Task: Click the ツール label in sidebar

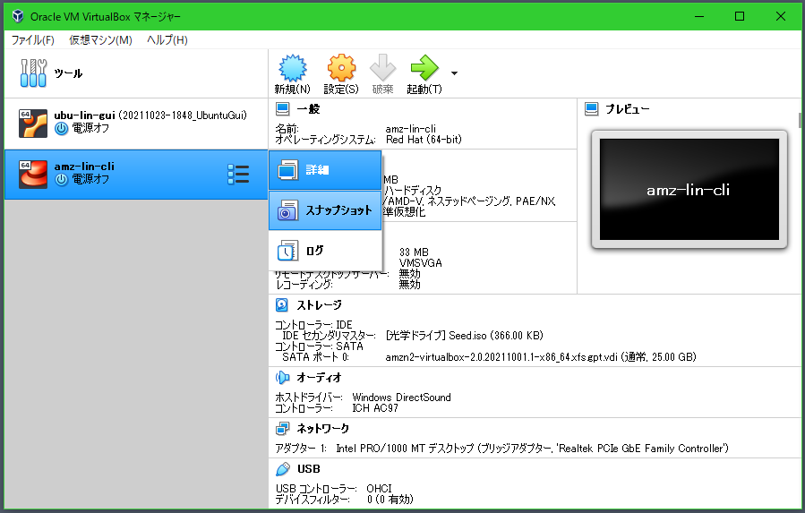Action: 68,73
